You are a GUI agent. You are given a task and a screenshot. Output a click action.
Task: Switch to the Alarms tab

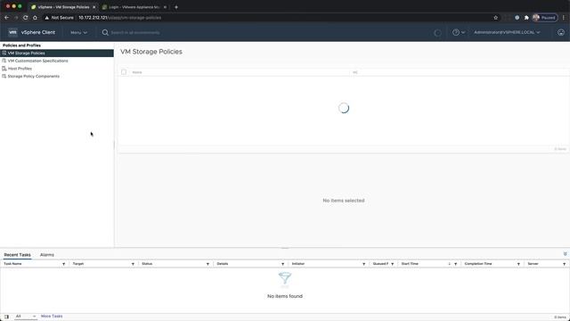[47, 255]
